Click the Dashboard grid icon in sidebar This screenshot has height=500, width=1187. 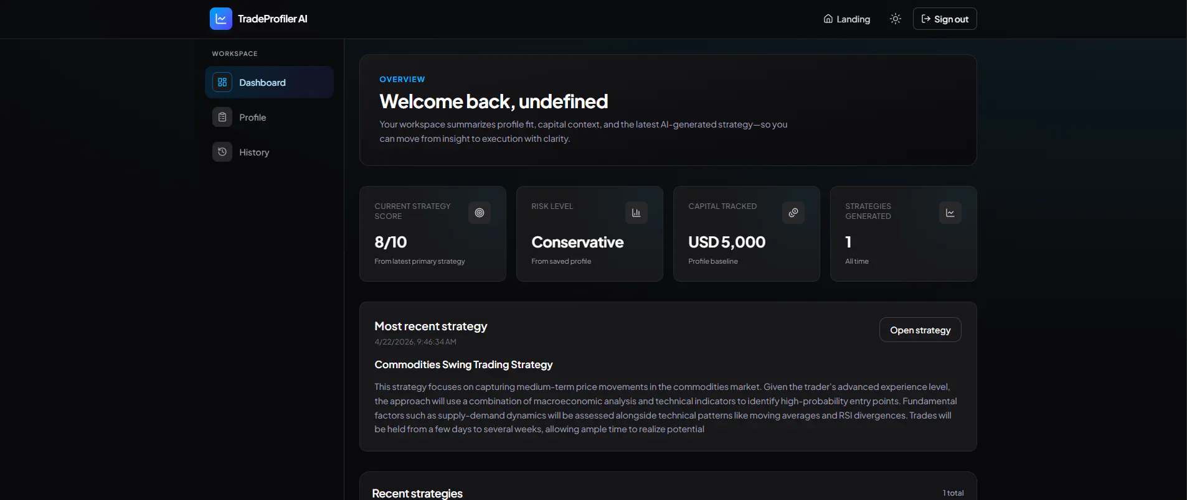coord(222,82)
